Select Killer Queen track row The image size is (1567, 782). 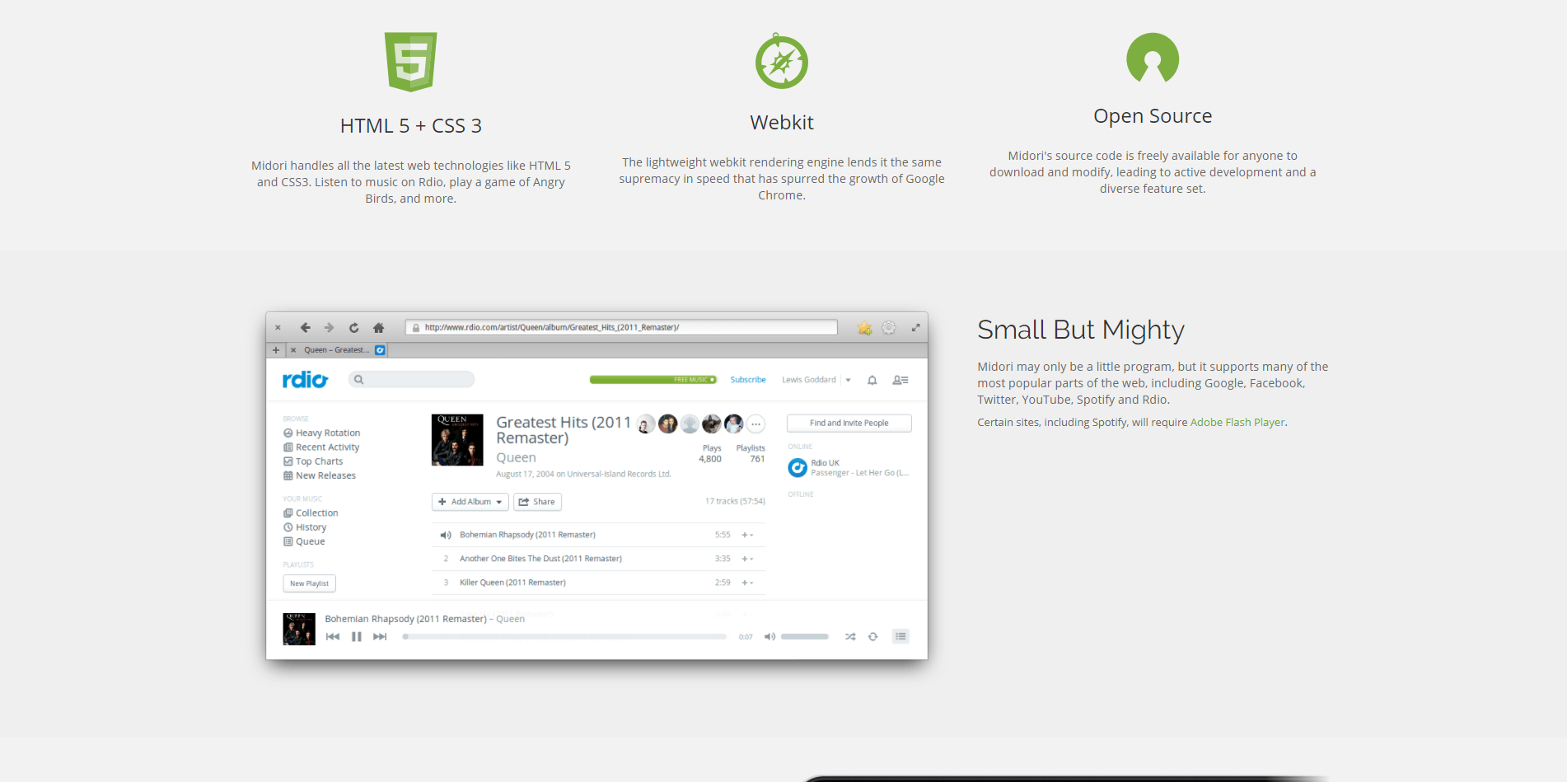pos(598,583)
